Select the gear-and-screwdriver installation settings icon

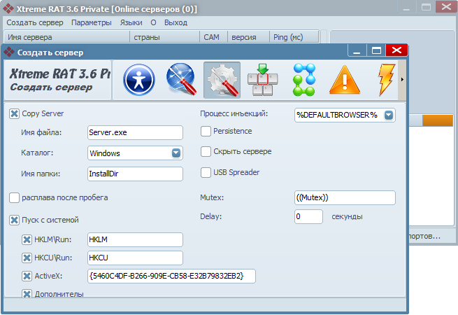[x=222, y=80]
